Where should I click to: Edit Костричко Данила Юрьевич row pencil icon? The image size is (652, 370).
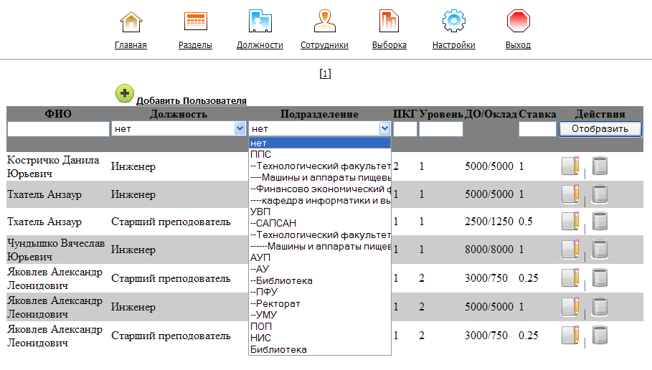[570, 166]
